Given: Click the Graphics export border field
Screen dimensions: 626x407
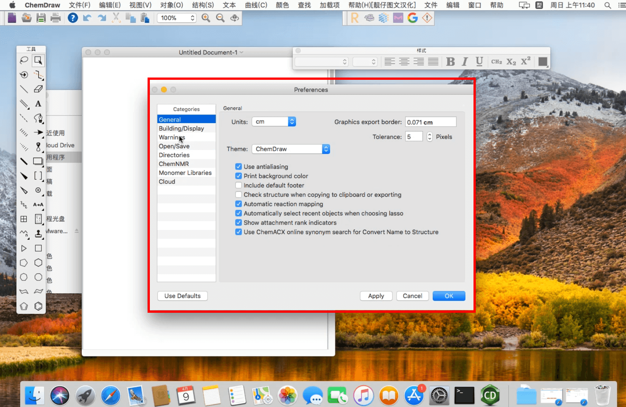Looking at the screenshot, I should pyautogui.click(x=431, y=122).
